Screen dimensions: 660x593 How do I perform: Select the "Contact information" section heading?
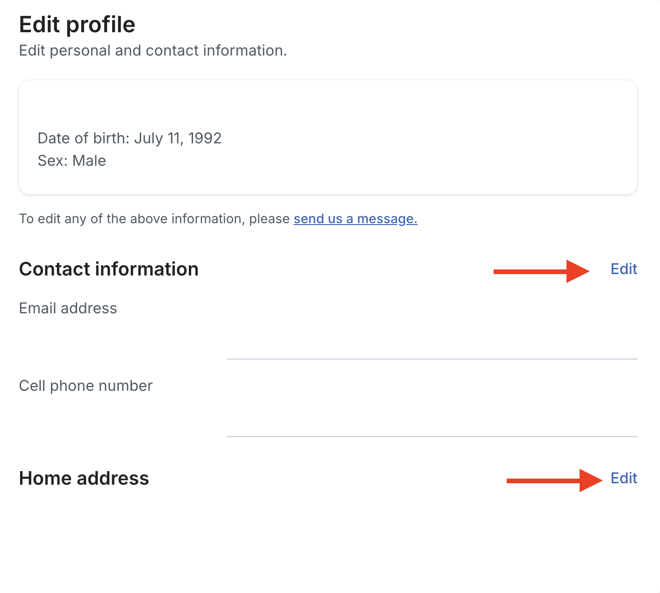[x=108, y=269]
